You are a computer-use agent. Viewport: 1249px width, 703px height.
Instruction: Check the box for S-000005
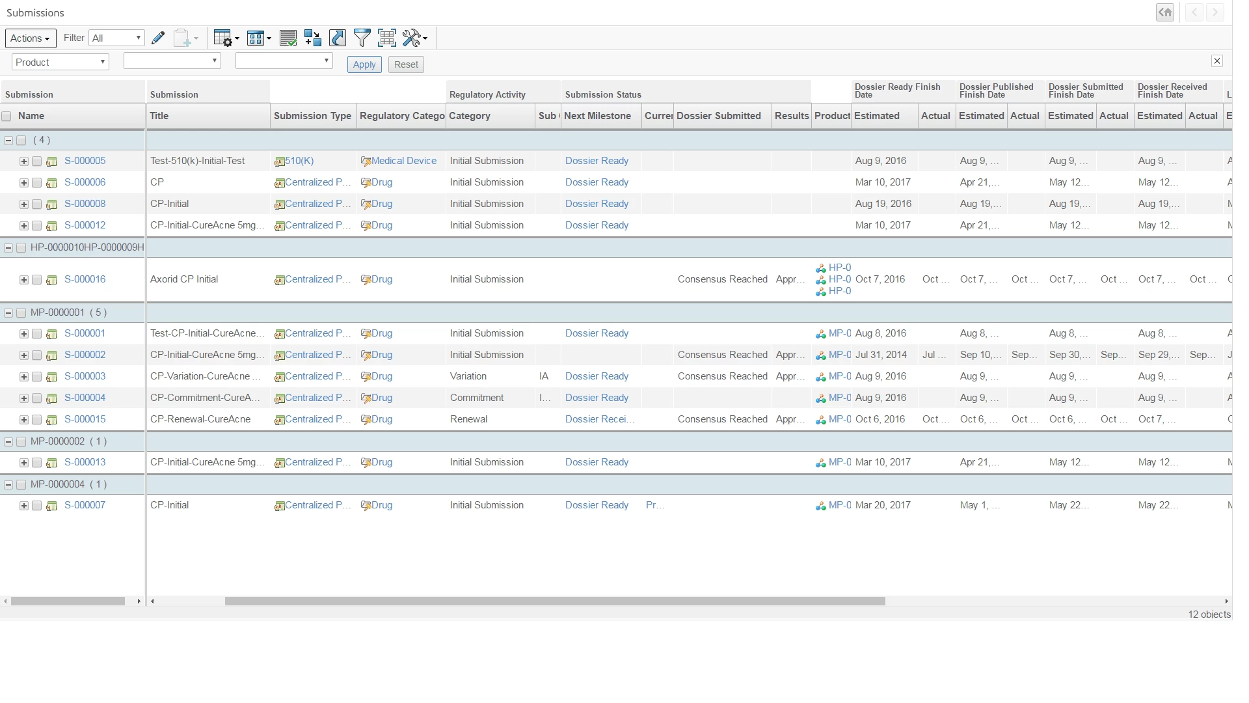click(37, 161)
